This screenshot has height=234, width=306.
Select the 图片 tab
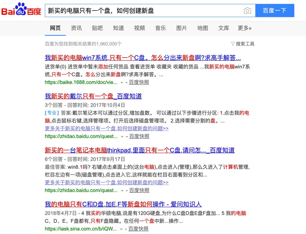pos(182,28)
